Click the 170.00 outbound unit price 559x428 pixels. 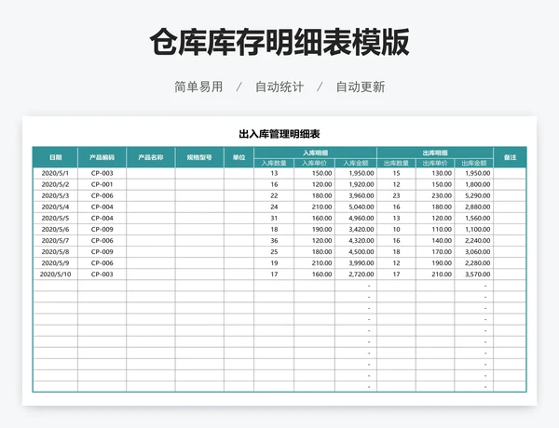[x=435, y=252]
